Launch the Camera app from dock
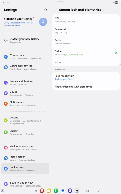Viewport: 121px width, 194px height. 77,190
